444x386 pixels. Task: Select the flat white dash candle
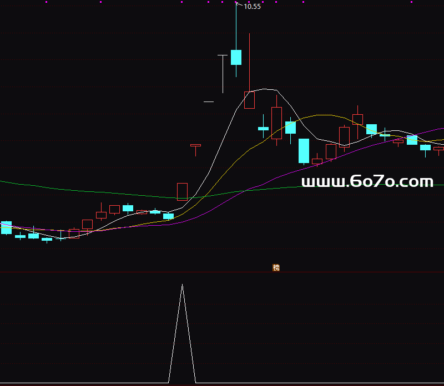pos(209,101)
